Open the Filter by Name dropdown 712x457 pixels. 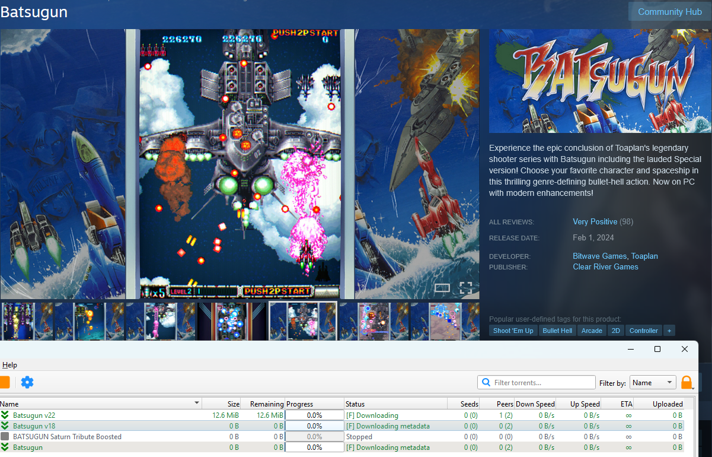[x=653, y=383]
